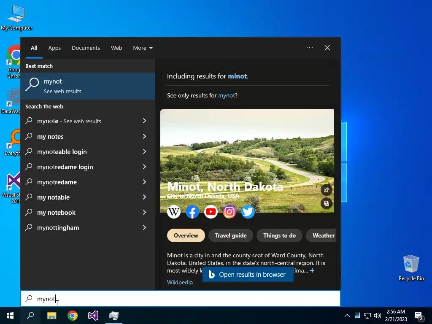
Task: Switch to the Web tab
Action: pyautogui.click(x=116, y=48)
